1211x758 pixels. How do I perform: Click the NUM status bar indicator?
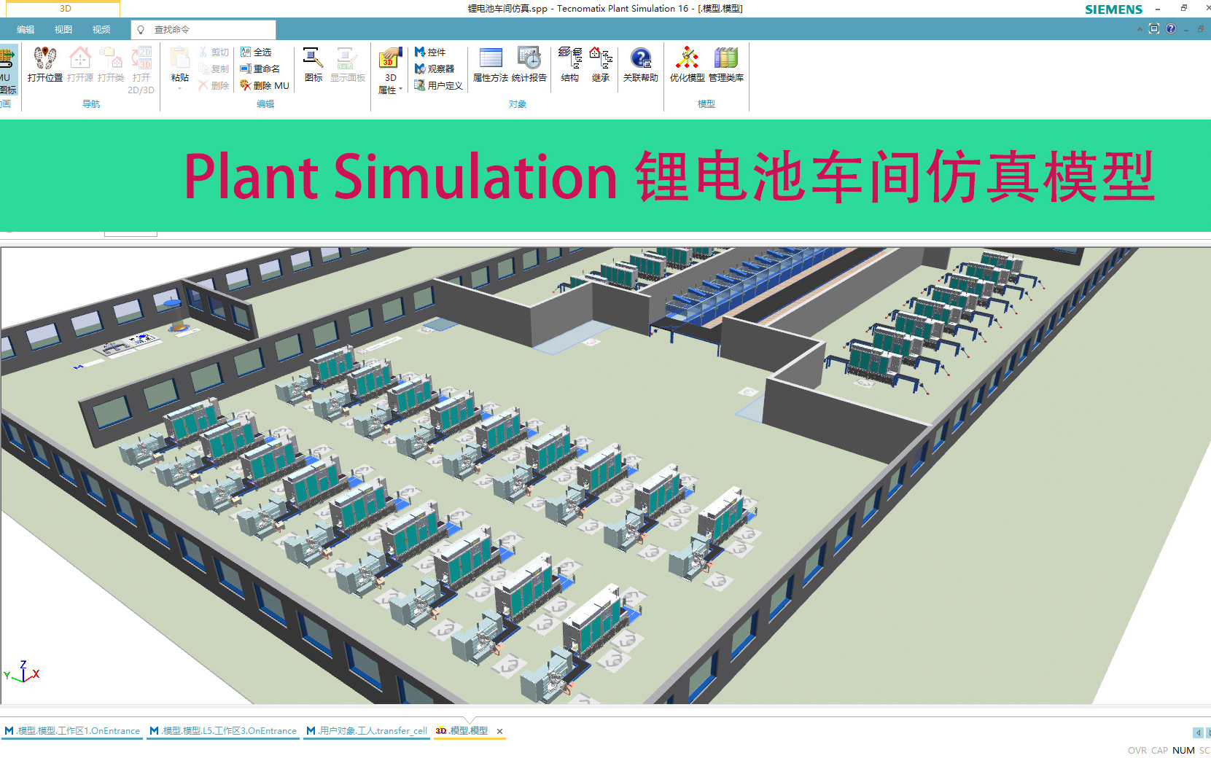(x=1183, y=751)
